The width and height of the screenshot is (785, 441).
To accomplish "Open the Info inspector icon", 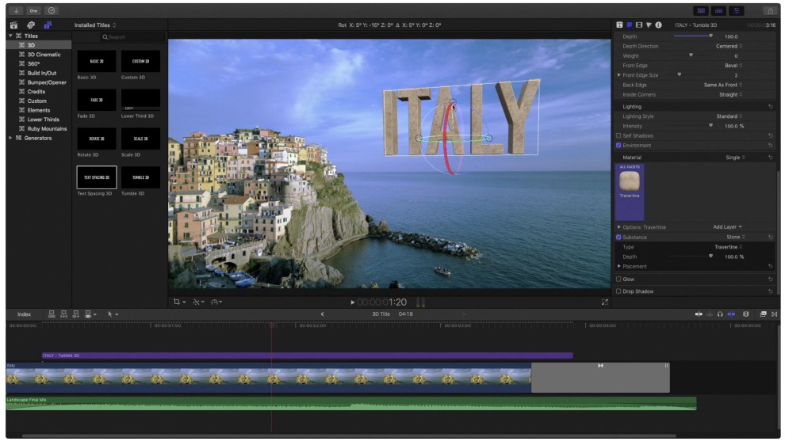I will click(x=658, y=25).
